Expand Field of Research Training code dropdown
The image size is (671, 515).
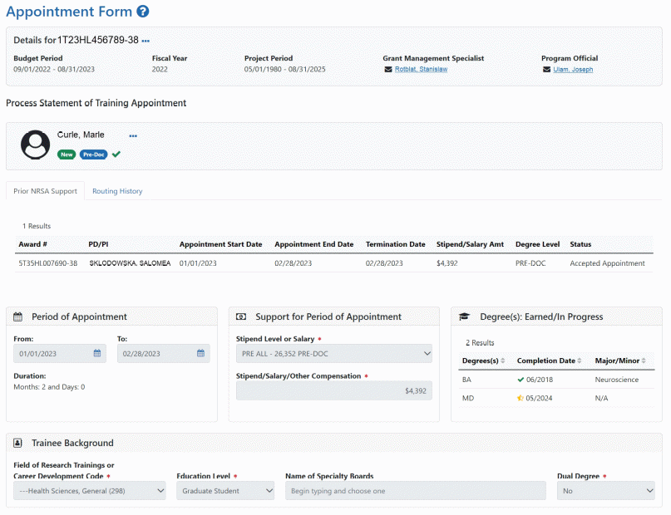point(90,491)
